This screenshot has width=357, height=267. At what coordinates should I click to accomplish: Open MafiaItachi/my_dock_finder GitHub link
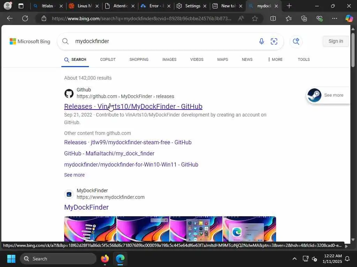point(109,153)
